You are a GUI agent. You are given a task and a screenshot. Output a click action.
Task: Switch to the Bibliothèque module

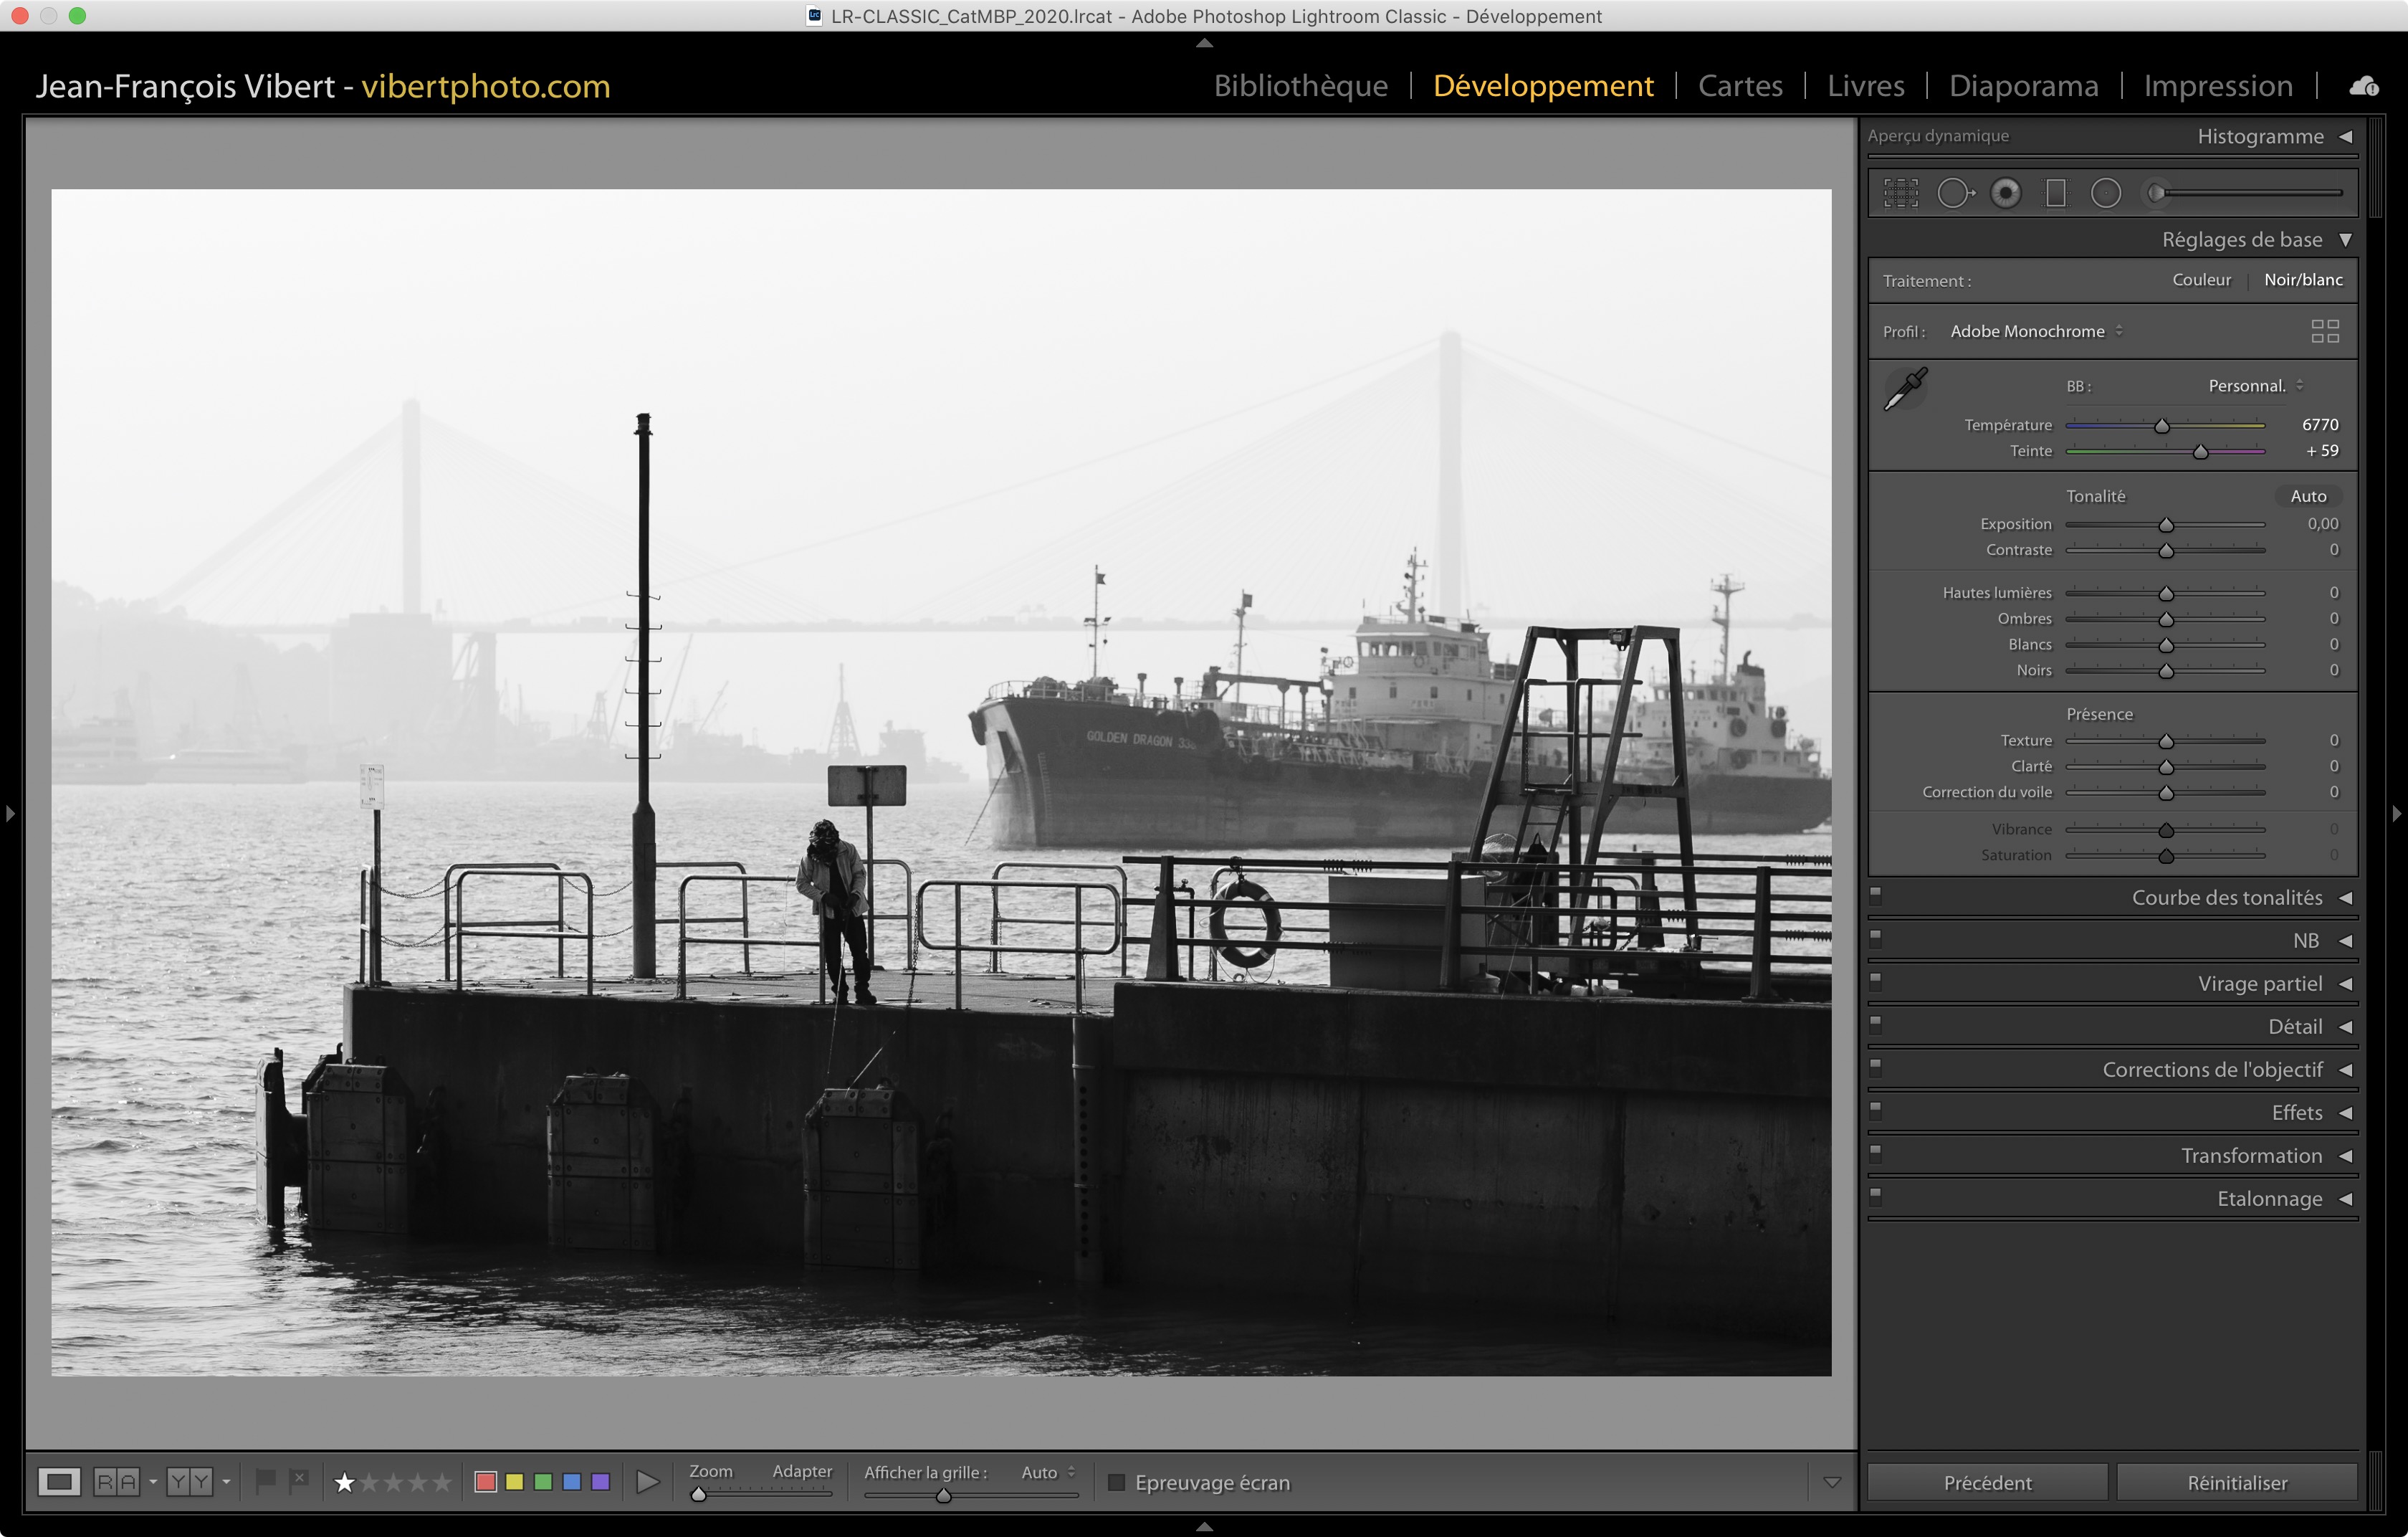[x=1300, y=86]
